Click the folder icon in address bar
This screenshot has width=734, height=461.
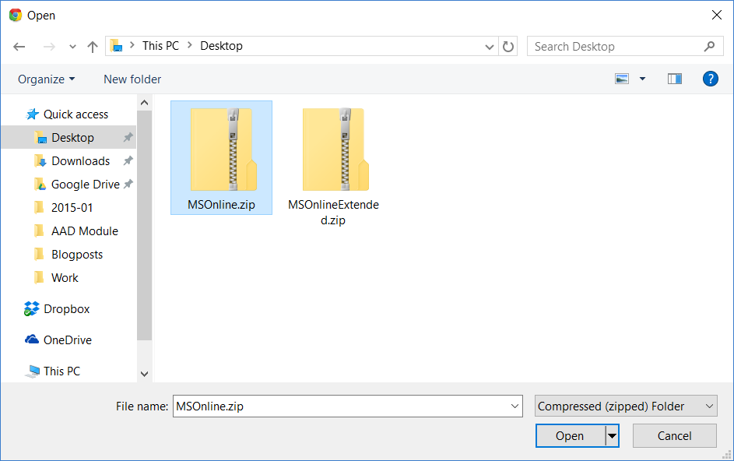tap(116, 46)
